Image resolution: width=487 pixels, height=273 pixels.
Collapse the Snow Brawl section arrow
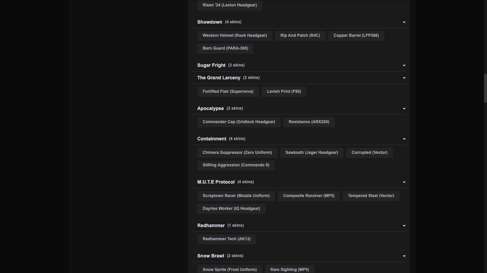click(404, 256)
